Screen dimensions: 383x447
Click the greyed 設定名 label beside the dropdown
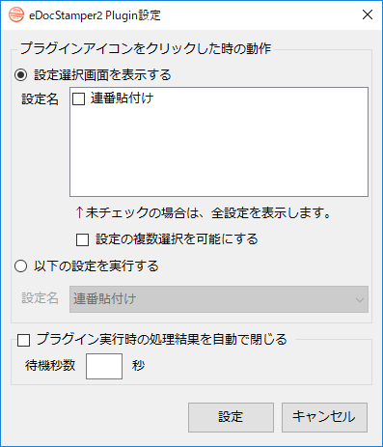(40, 298)
